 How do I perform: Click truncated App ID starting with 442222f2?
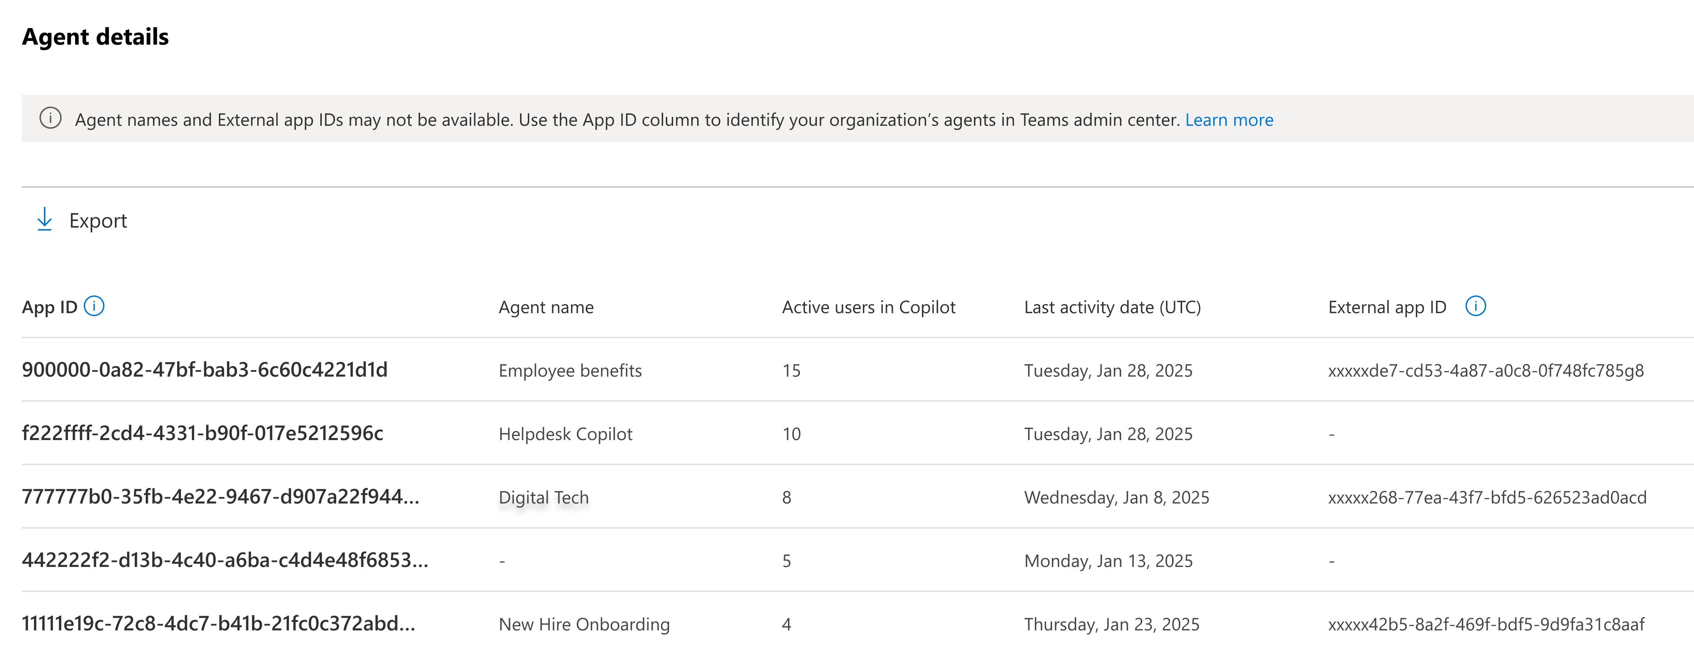pyautogui.click(x=225, y=561)
